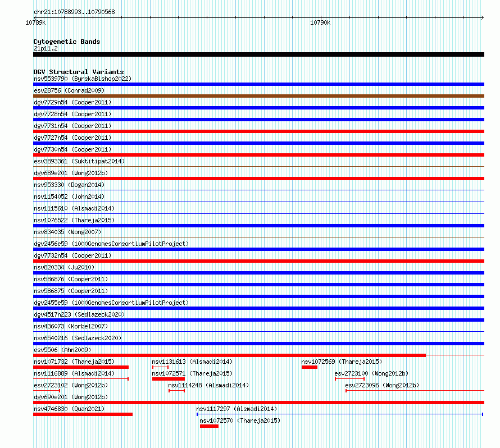Click dgv7730n54 (Cooper2011) label
This screenshot has width=500, height=448.
tap(72, 149)
